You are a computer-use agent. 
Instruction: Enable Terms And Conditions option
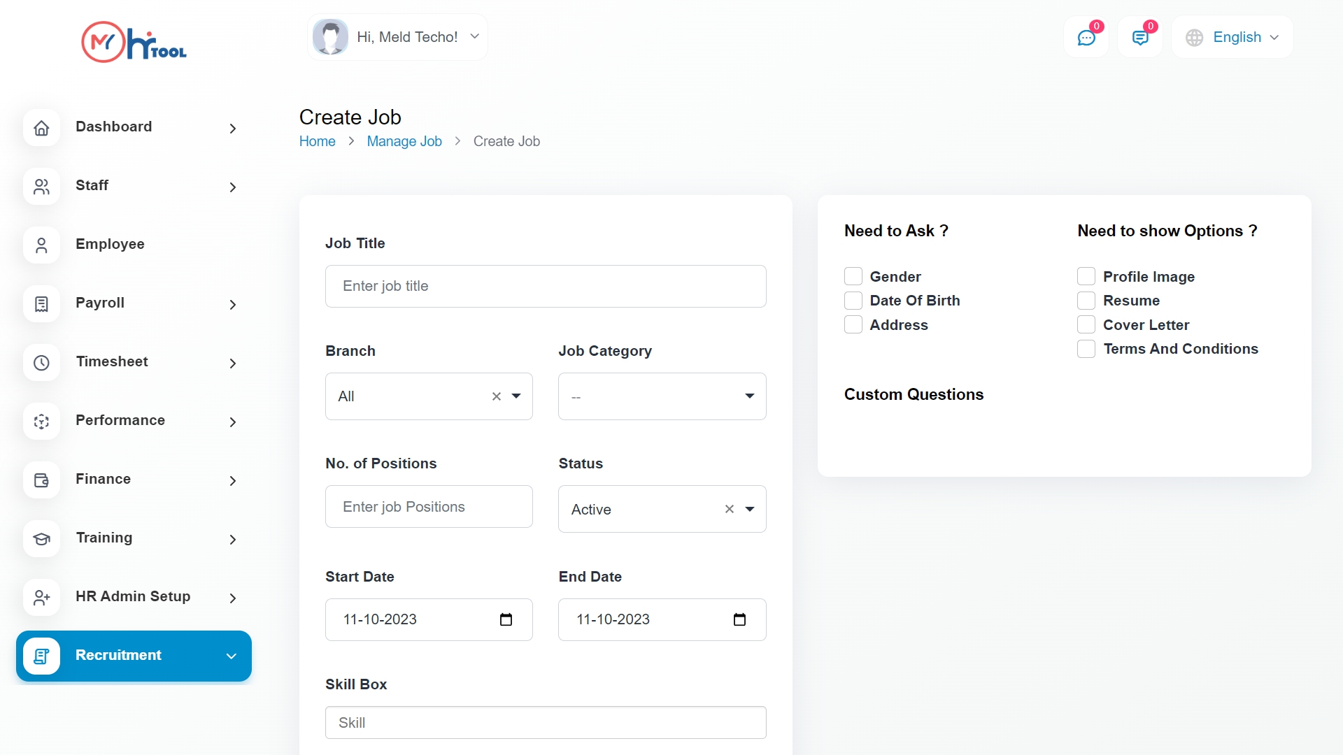tap(1086, 349)
